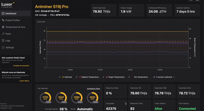Click the Estimated Efficiency 24.06 J/TH card
The image size is (204, 111).
159,10
